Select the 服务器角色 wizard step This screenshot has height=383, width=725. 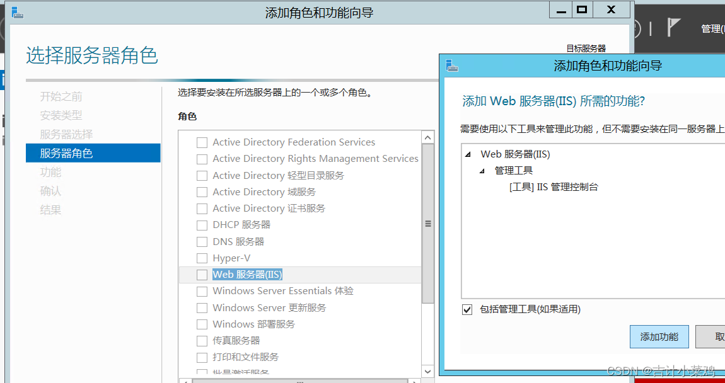[x=93, y=153]
